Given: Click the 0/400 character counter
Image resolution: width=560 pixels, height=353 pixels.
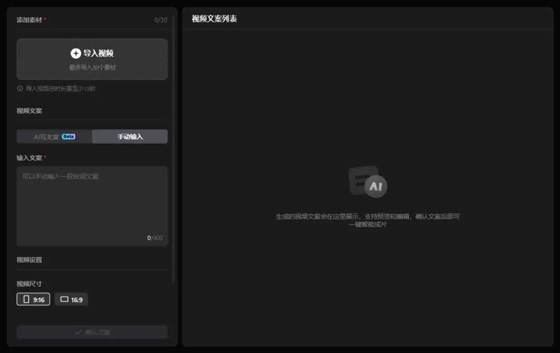Looking at the screenshot, I should tap(155, 238).
